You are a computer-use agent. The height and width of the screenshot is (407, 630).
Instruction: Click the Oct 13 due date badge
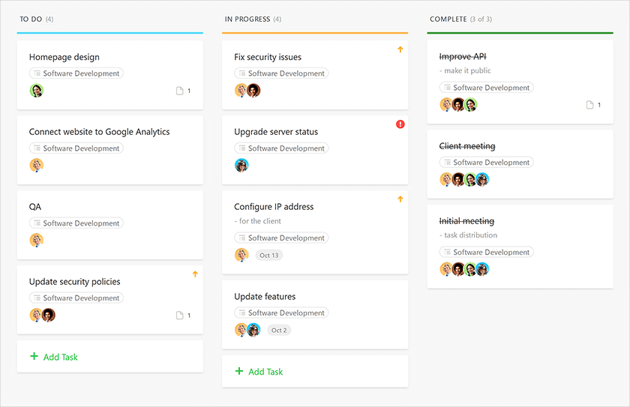(268, 256)
